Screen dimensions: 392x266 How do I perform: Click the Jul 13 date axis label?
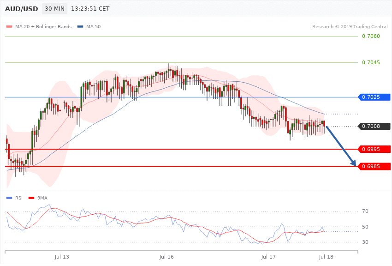point(61,257)
